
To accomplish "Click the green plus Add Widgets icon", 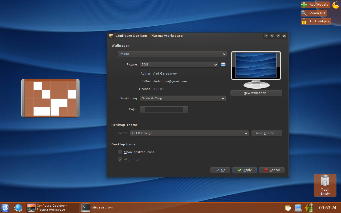I will coord(304,5).
